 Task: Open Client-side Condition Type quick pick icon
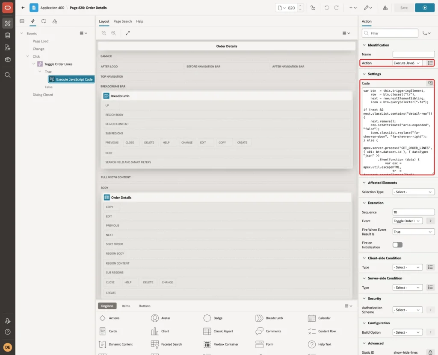click(x=430, y=267)
